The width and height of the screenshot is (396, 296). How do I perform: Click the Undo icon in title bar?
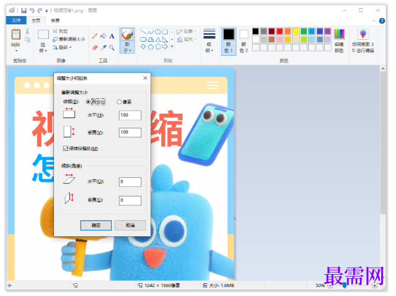[x=32, y=10]
